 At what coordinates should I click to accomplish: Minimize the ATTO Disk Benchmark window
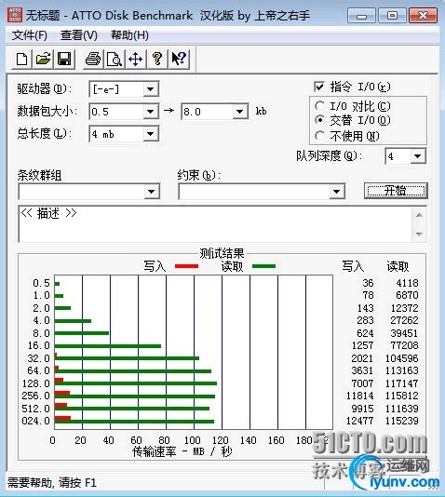pos(361,15)
